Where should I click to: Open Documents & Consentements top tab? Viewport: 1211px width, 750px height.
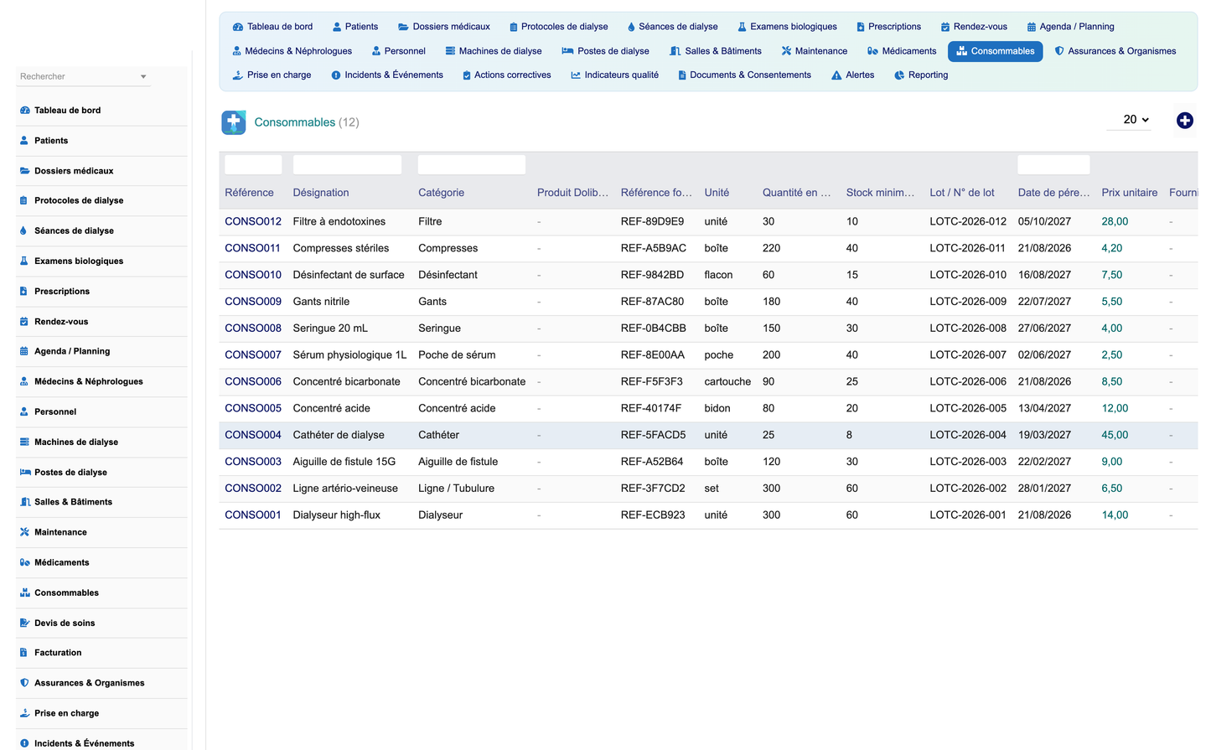pos(744,75)
